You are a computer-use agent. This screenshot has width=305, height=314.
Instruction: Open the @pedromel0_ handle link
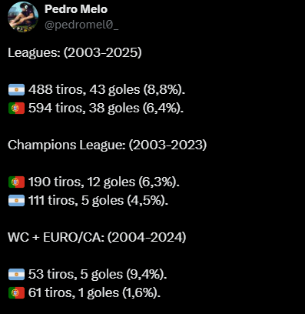(x=81, y=25)
